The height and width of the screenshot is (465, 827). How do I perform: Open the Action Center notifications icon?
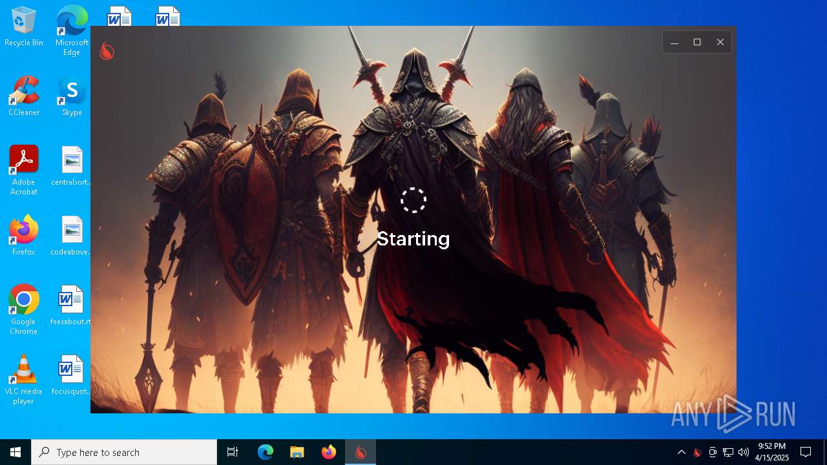tap(806, 452)
